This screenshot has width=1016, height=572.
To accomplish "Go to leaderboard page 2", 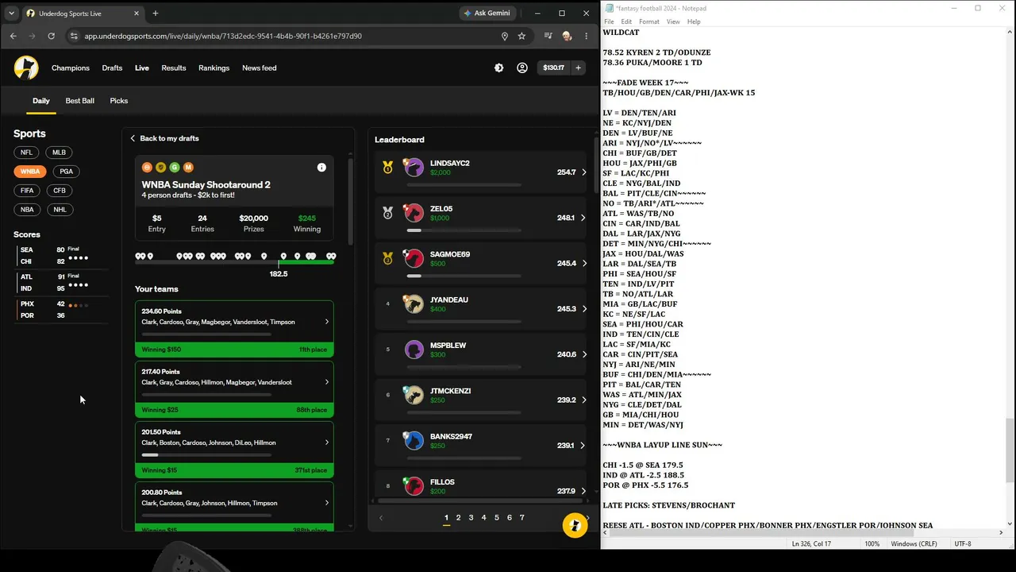I will [x=458, y=518].
